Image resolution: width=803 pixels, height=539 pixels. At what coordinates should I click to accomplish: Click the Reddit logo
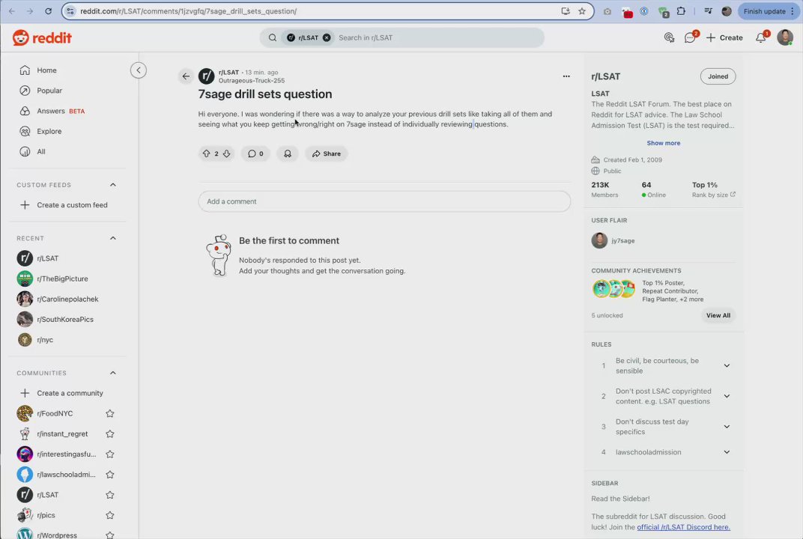tap(42, 38)
